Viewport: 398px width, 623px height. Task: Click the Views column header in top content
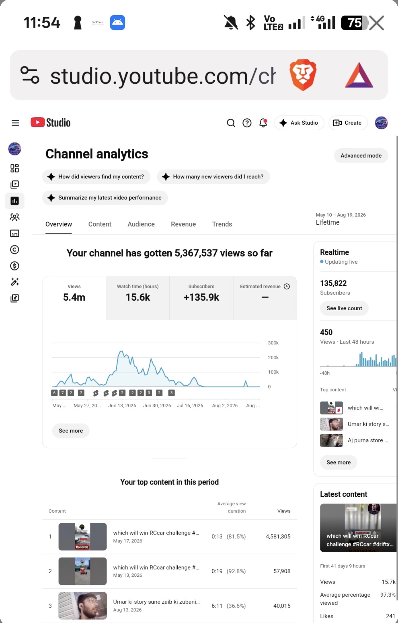[x=284, y=511]
